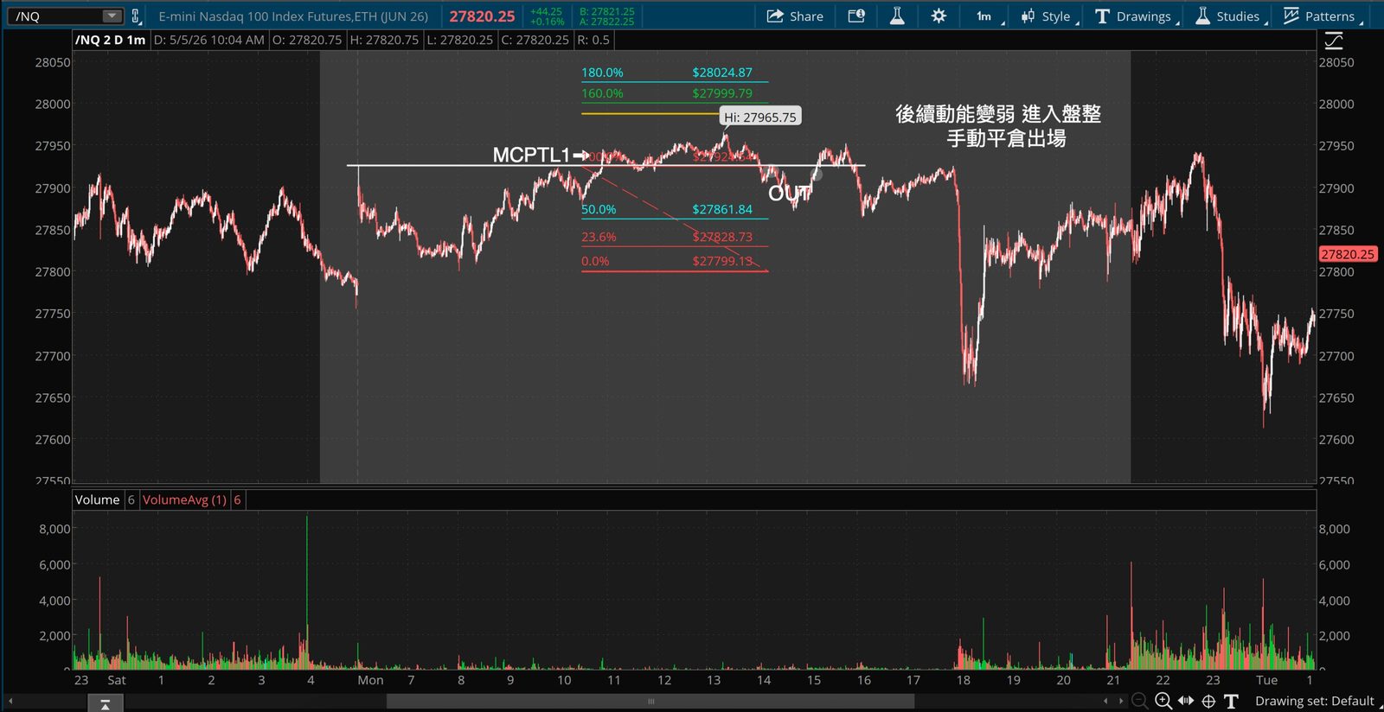Click the zoom in magnifier icon
1384x712 pixels.
point(1163,701)
